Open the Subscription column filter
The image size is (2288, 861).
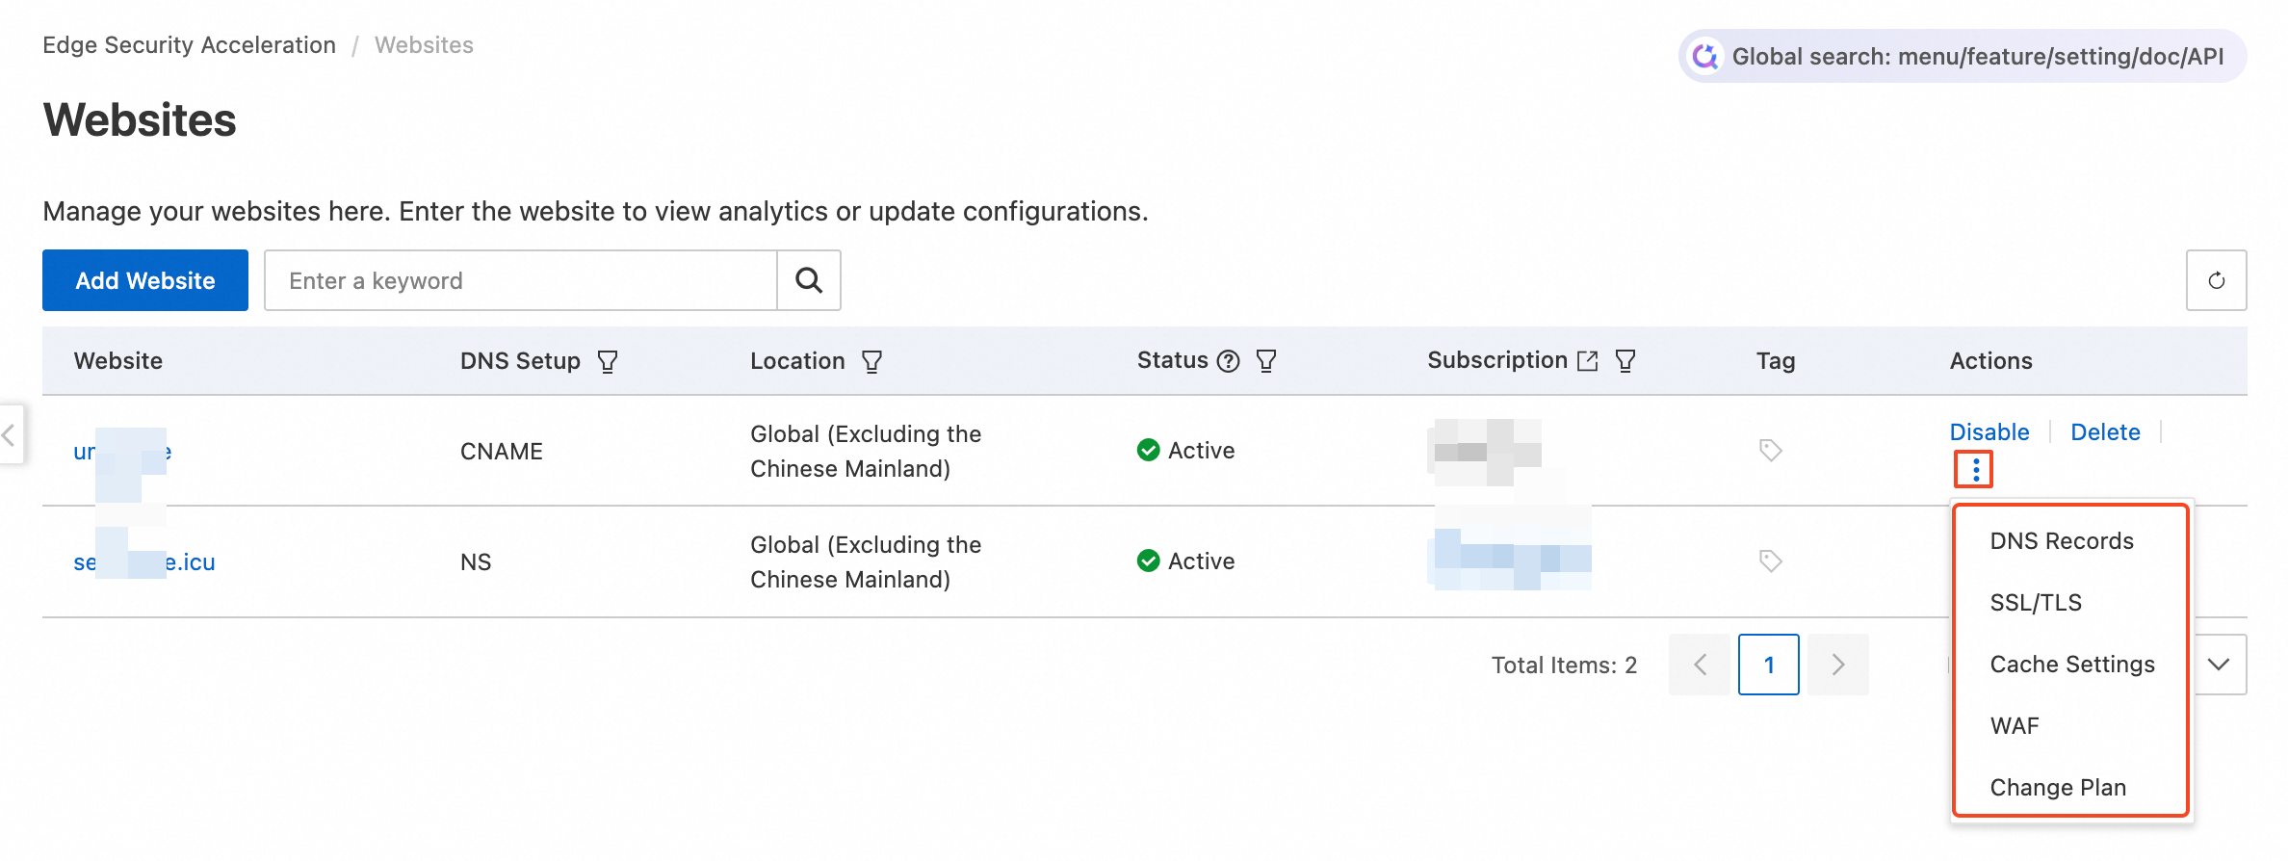[1625, 361]
